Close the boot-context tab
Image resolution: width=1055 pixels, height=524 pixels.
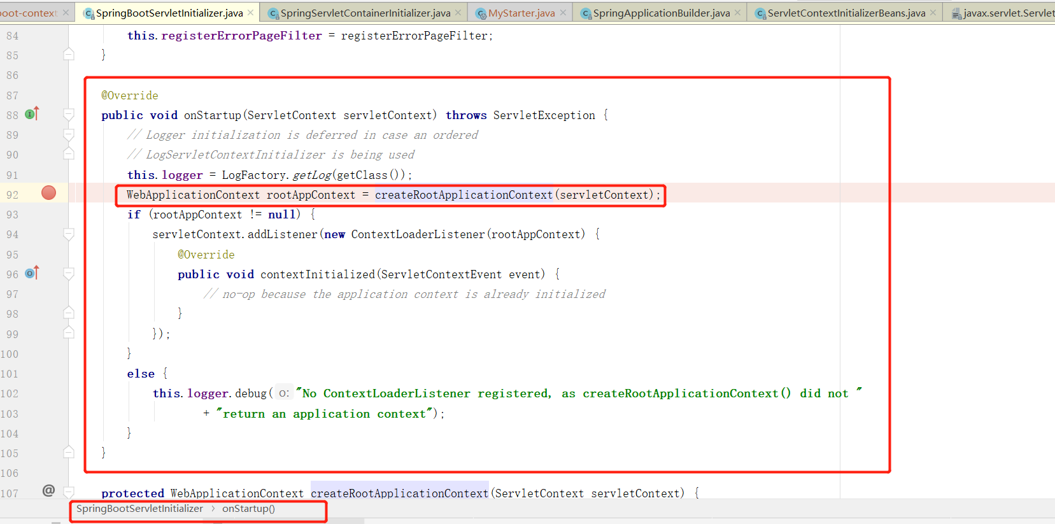(x=66, y=13)
